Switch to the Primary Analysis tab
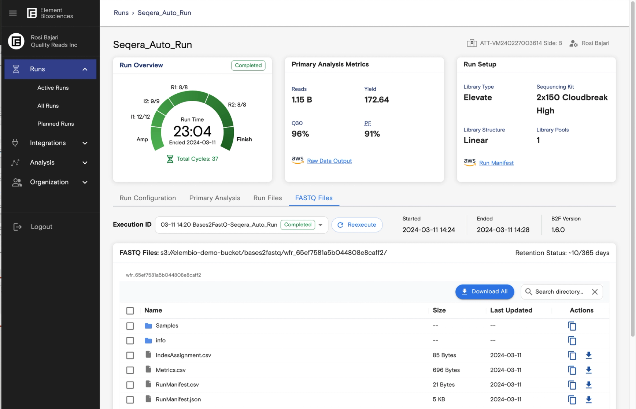This screenshot has width=636, height=409. coord(214,198)
